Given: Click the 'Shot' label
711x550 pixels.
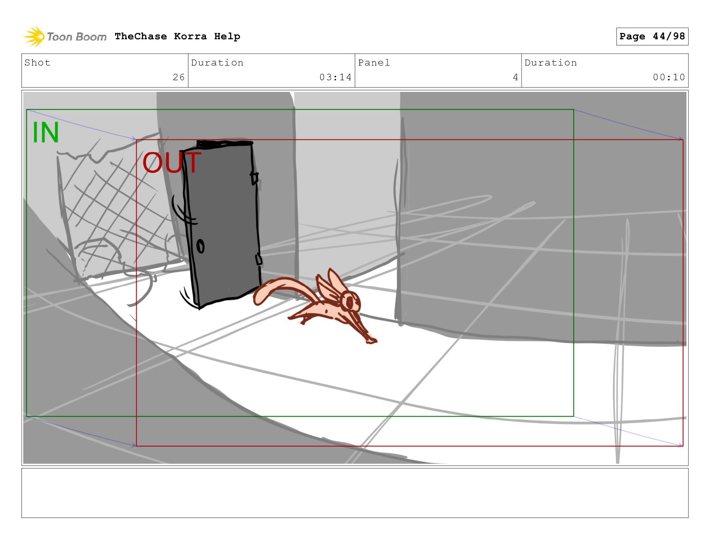Looking at the screenshot, I should pos(37,63).
